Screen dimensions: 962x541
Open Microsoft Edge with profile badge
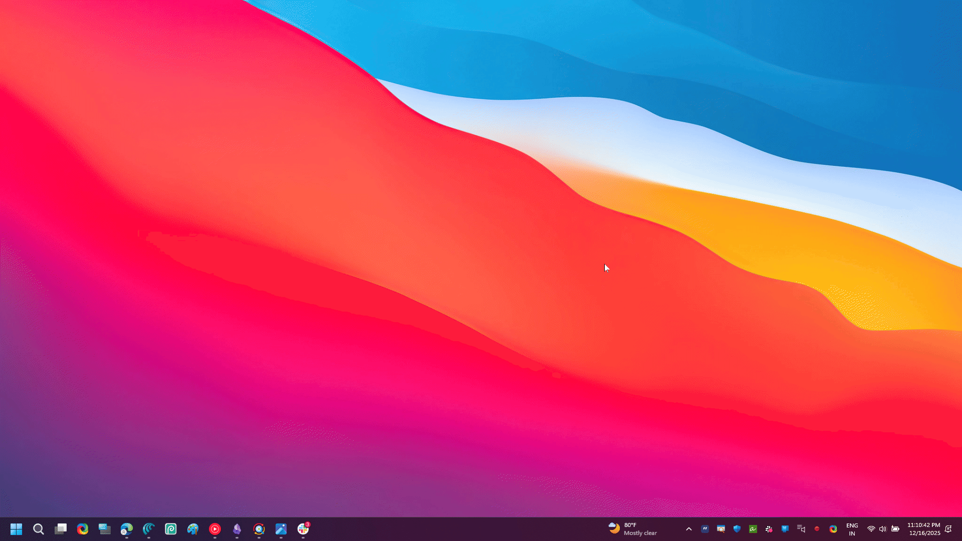tap(127, 529)
